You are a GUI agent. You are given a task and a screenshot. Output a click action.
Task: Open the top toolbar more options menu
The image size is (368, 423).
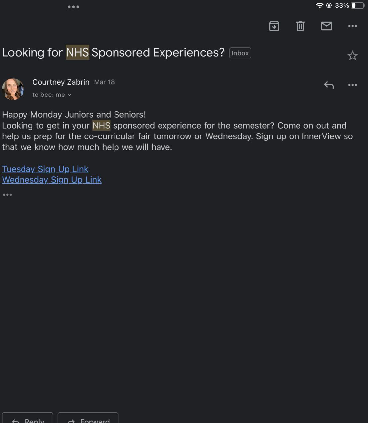tap(352, 26)
